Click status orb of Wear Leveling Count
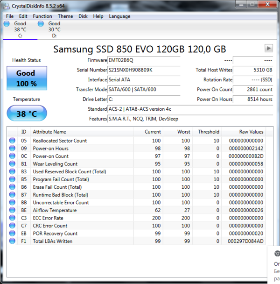Image resolution: width=280 pixels, height=284 pixels. pos(12,164)
